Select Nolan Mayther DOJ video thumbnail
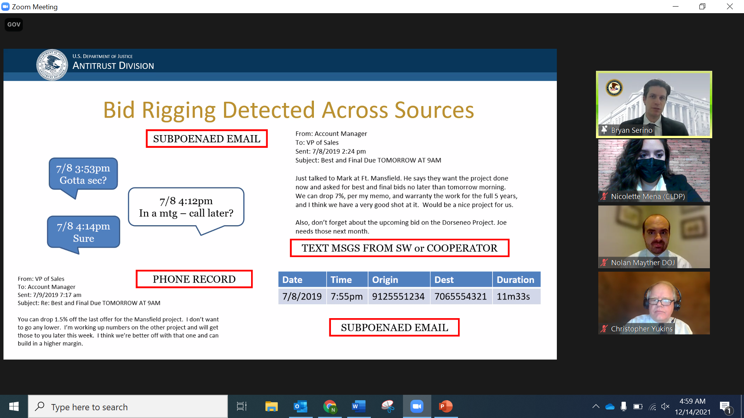This screenshot has width=744, height=418. 654,236
